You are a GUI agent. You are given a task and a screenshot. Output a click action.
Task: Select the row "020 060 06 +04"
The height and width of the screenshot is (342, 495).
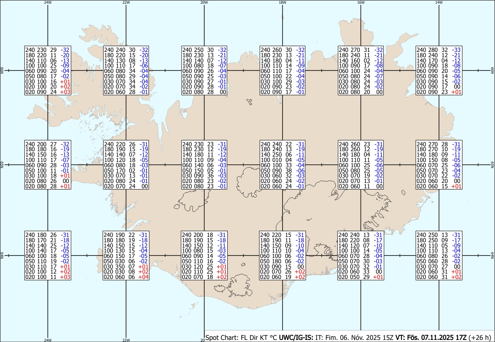click(126, 277)
